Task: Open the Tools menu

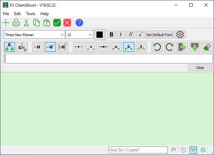Action: pos(31,14)
